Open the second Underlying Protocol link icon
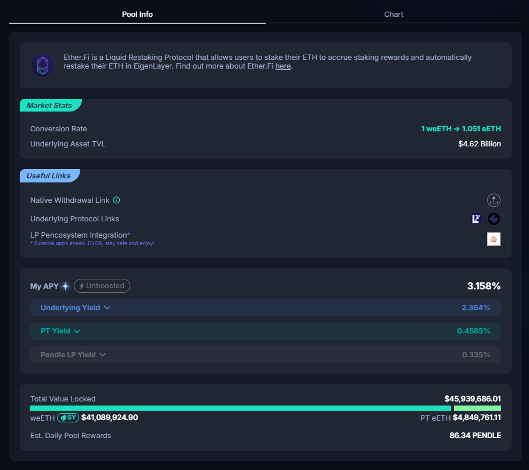Viewport: 529px width, 470px height. tap(494, 219)
